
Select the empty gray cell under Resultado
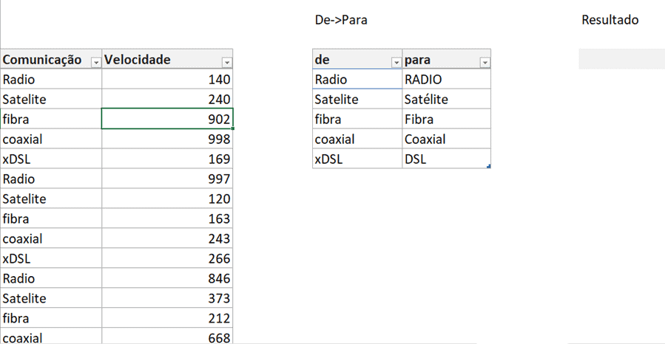coord(621,59)
